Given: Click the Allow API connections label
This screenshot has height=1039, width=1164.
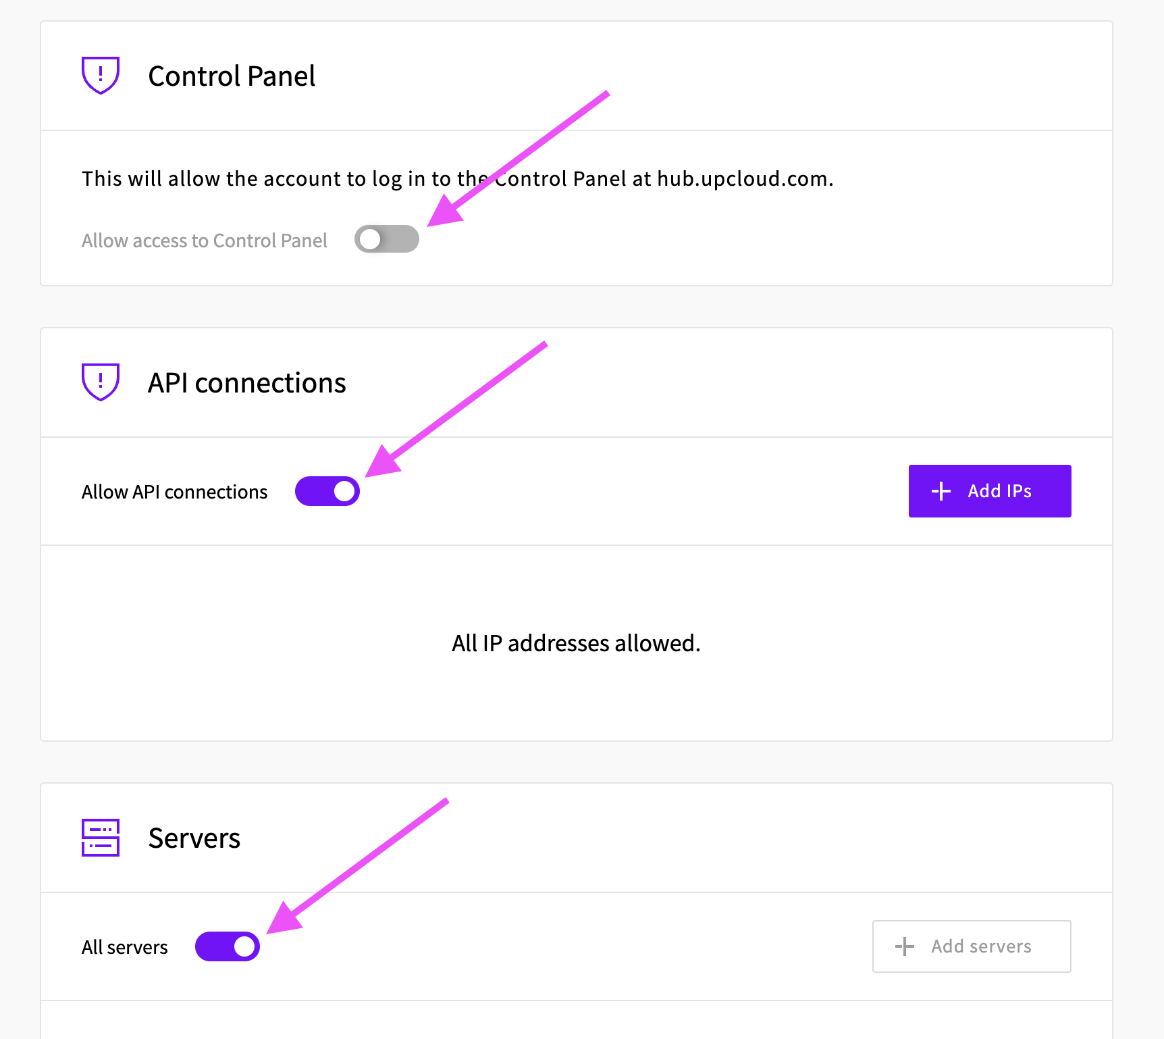Looking at the screenshot, I should pos(174,491).
